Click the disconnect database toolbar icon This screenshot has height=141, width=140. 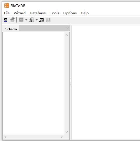coord(12,20)
